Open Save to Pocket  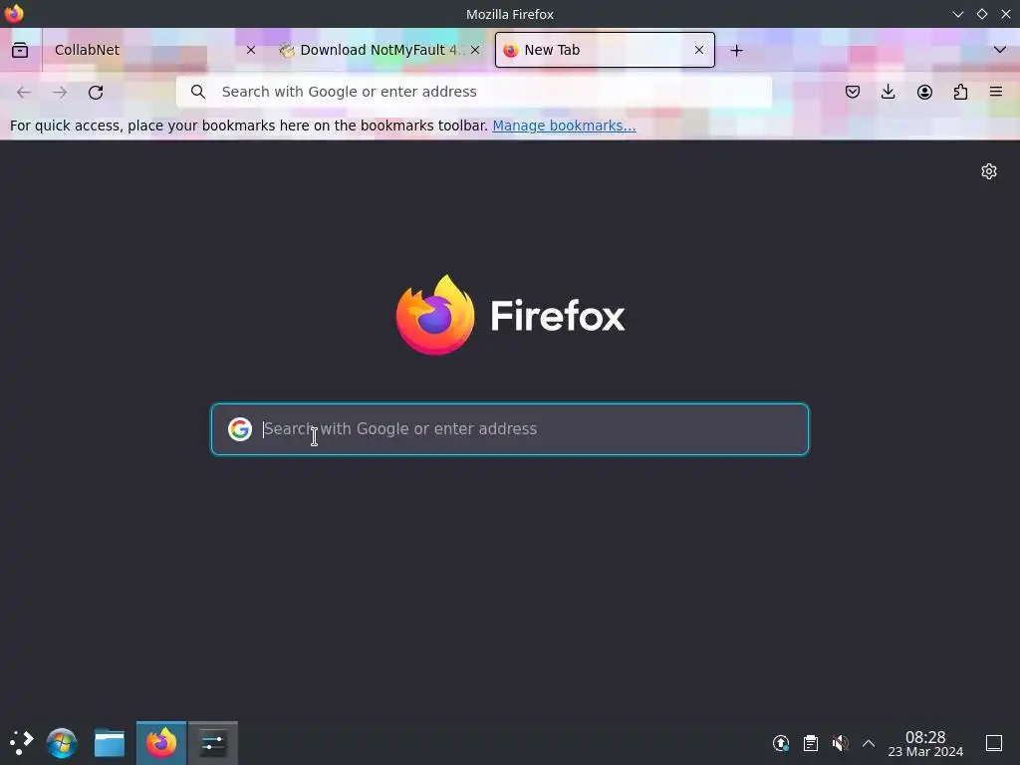[853, 92]
